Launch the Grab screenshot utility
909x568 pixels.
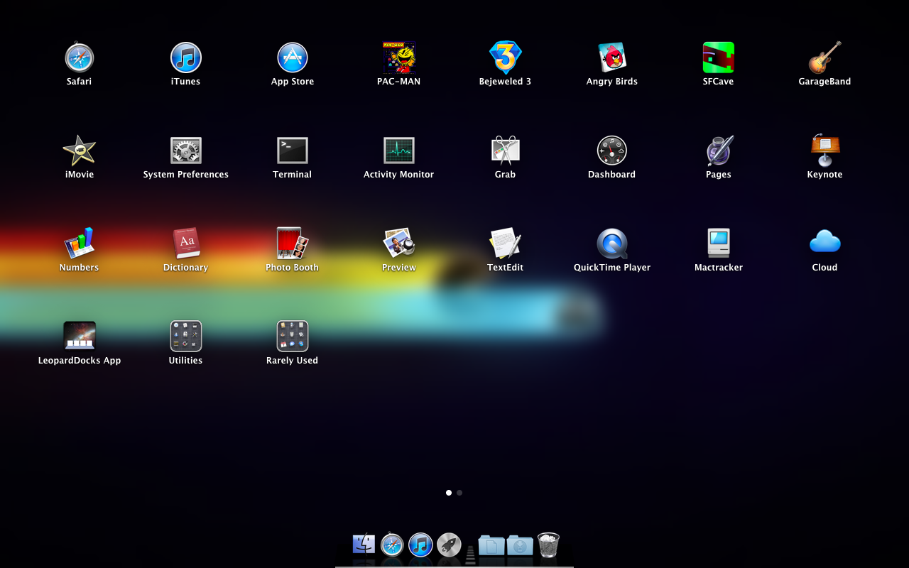[506, 151]
